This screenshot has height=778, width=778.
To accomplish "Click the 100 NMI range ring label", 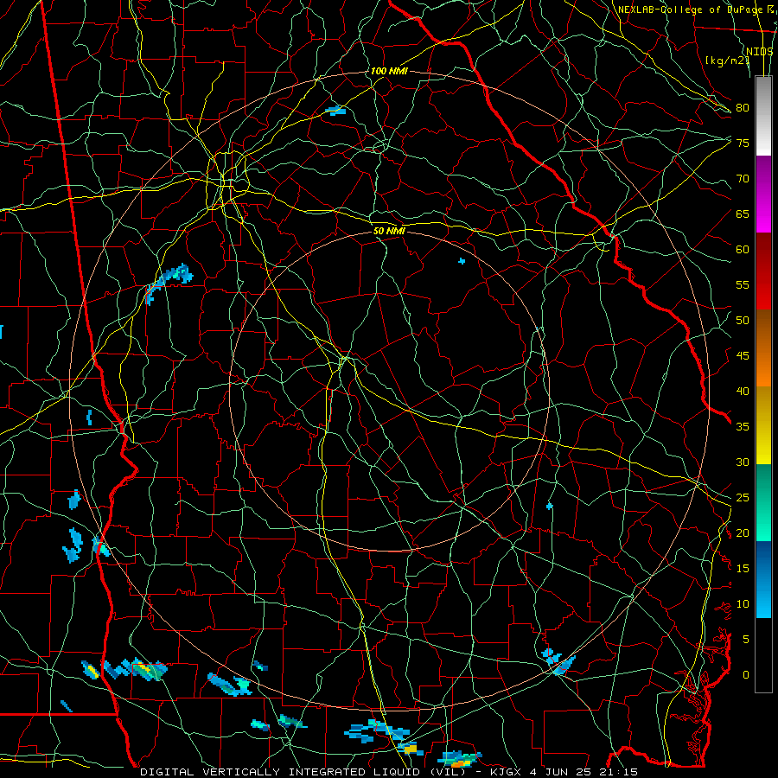I will tap(389, 71).
